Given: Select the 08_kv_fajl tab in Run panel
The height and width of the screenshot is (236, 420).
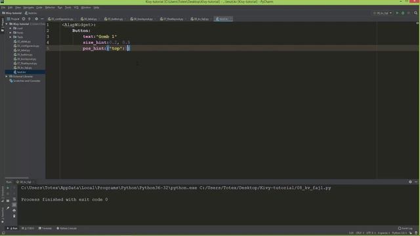Looking at the screenshot, I should coord(24,182).
